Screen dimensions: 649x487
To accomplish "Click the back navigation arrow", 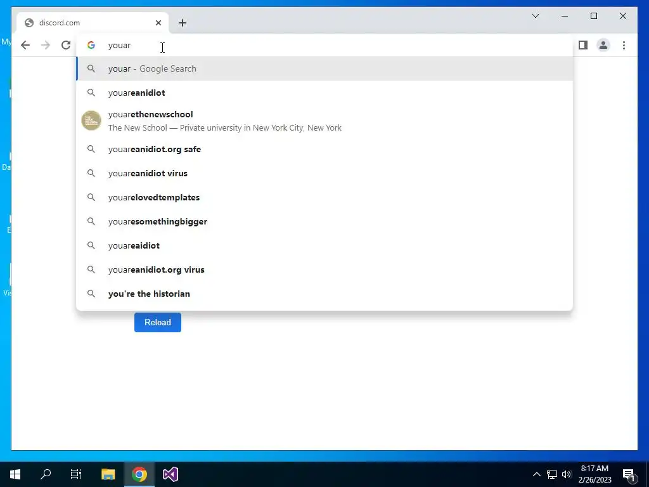I will [x=25, y=45].
